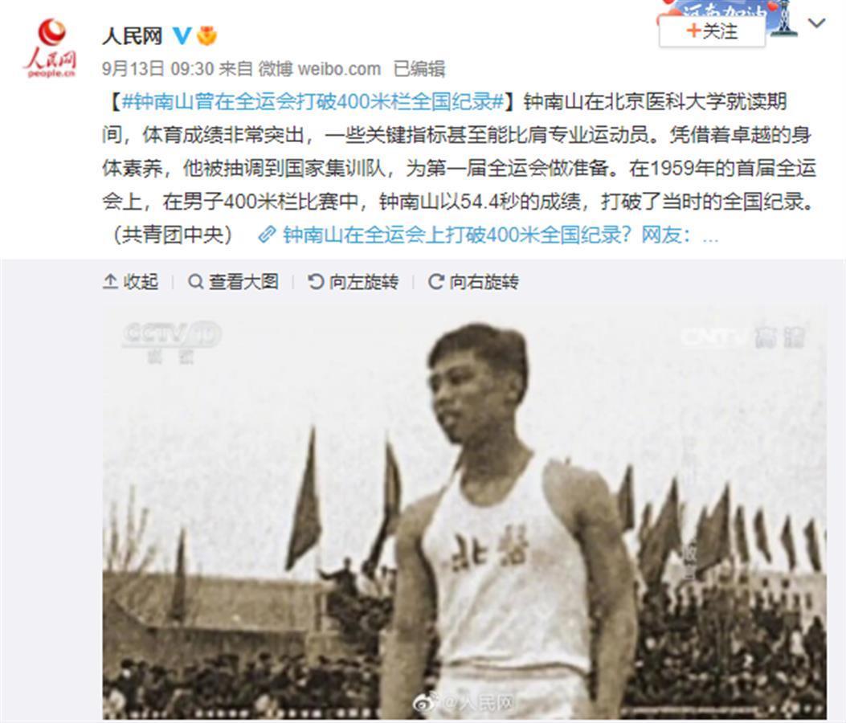The height and width of the screenshot is (723, 846).
Task: Expand the post options chevron menu
Action: [x=817, y=23]
